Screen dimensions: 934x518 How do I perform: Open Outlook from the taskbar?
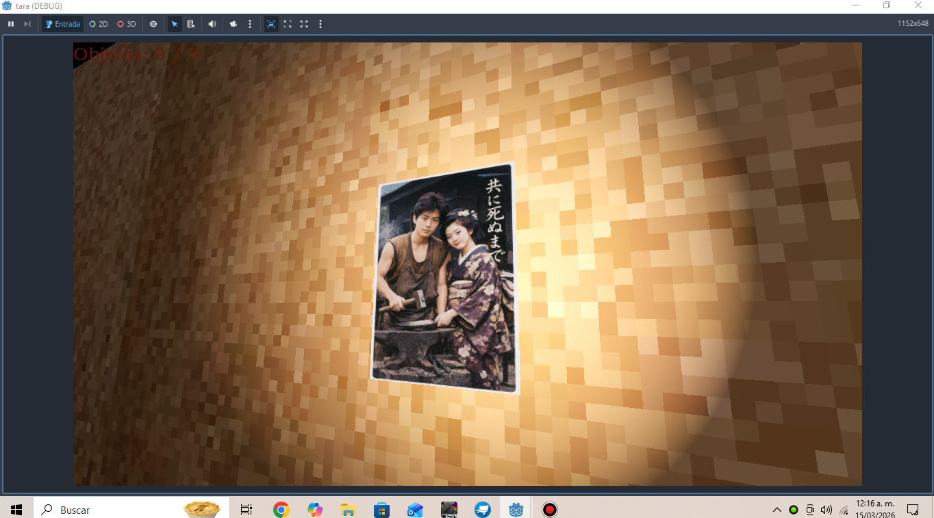(415, 510)
